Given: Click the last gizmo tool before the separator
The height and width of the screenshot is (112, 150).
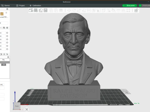Looking at the screenshot, I should (x=128, y=10).
